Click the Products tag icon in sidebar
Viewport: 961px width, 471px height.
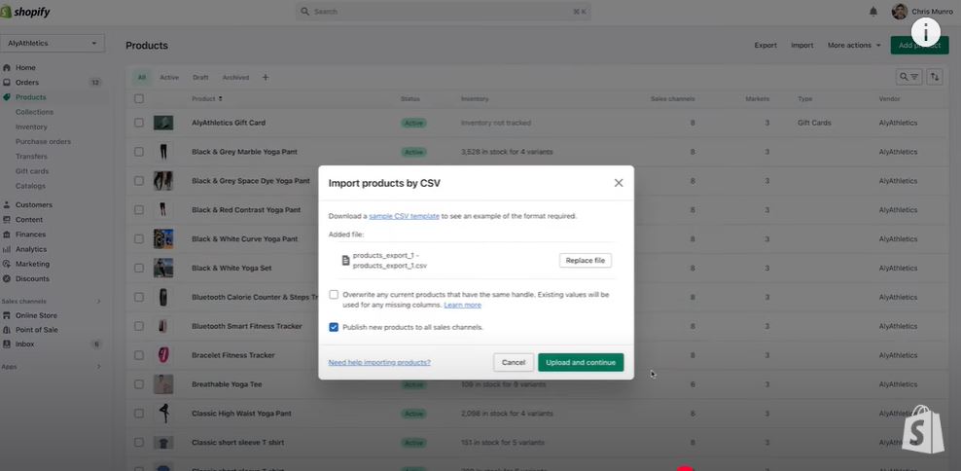(x=7, y=97)
